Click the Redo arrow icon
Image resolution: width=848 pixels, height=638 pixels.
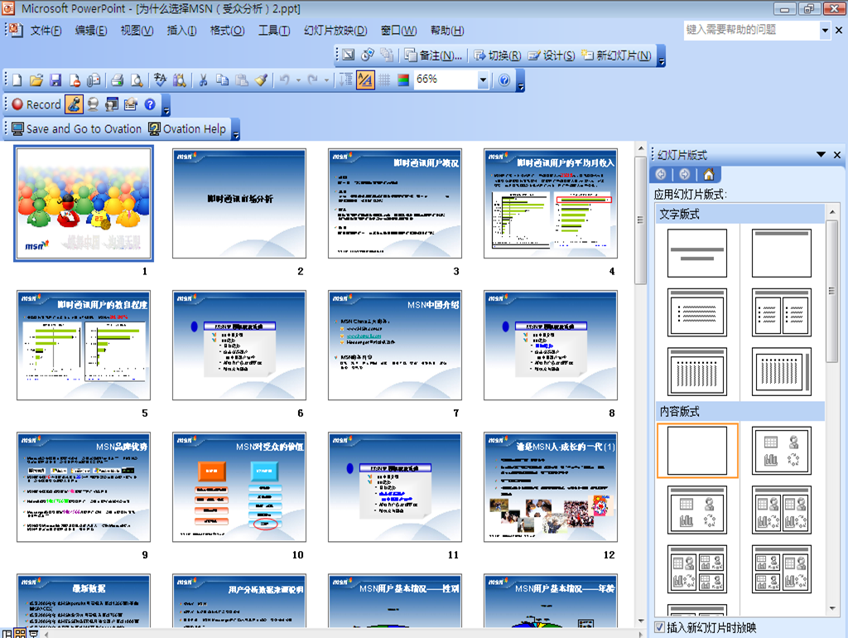point(312,80)
